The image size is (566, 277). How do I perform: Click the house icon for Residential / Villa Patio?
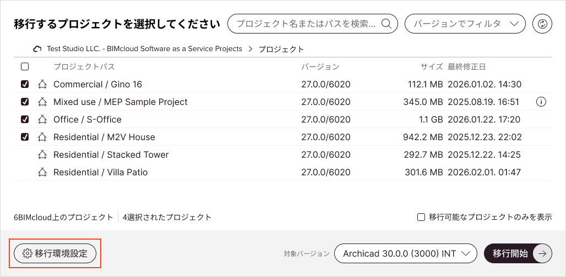42,172
